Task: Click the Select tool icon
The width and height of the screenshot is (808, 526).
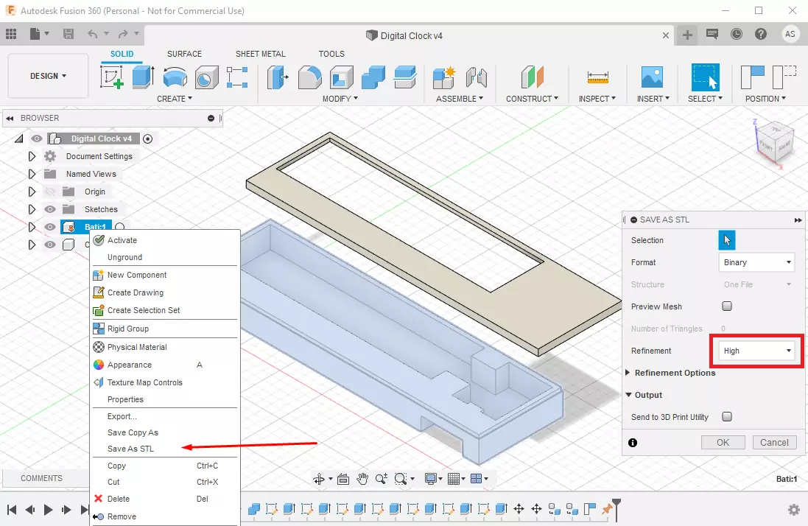Action: [x=705, y=77]
